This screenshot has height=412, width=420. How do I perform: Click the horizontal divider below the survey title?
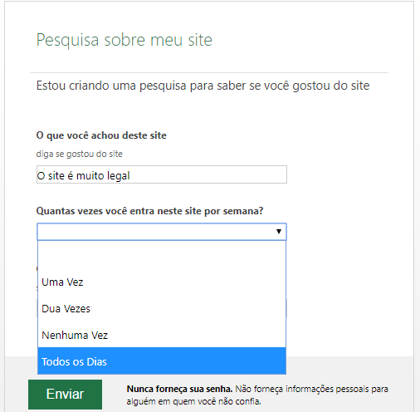pos(209,73)
